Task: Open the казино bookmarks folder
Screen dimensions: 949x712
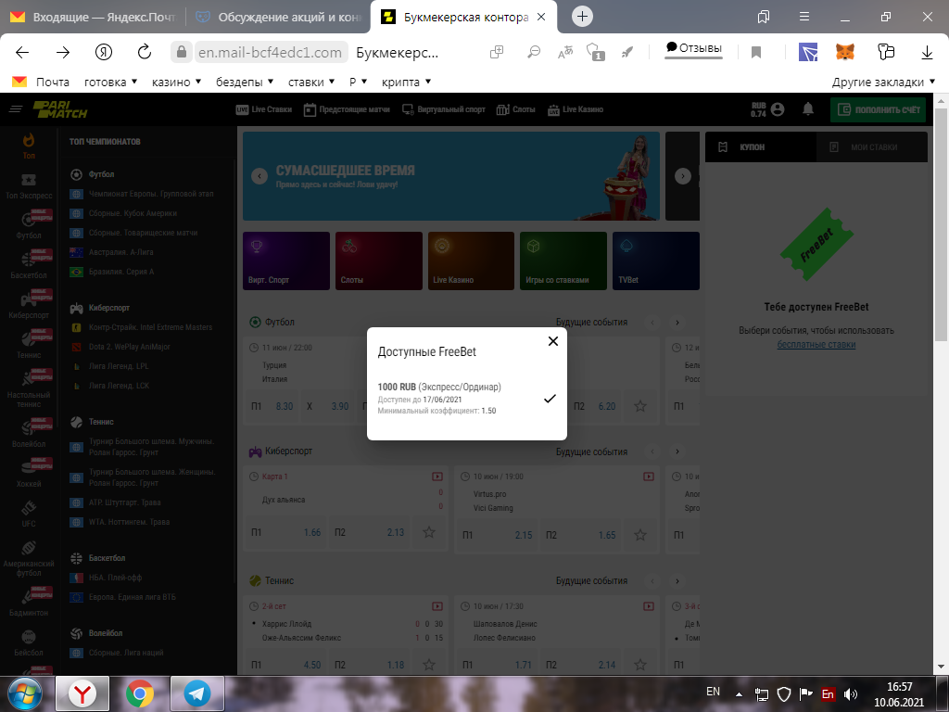Action: (177, 82)
